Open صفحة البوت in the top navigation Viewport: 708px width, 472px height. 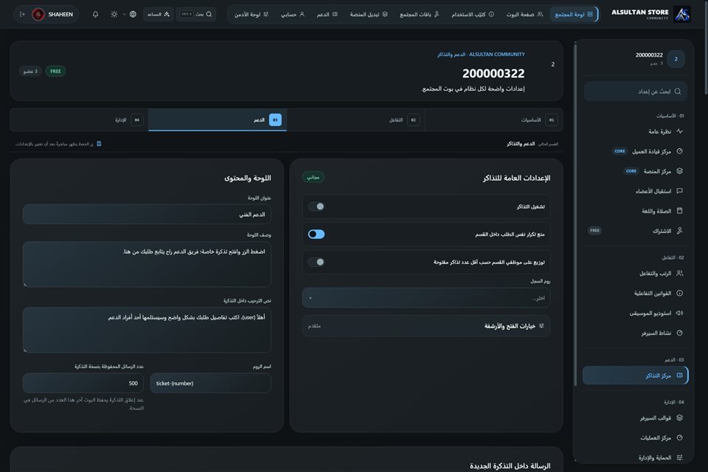pyautogui.click(x=524, y=15)
